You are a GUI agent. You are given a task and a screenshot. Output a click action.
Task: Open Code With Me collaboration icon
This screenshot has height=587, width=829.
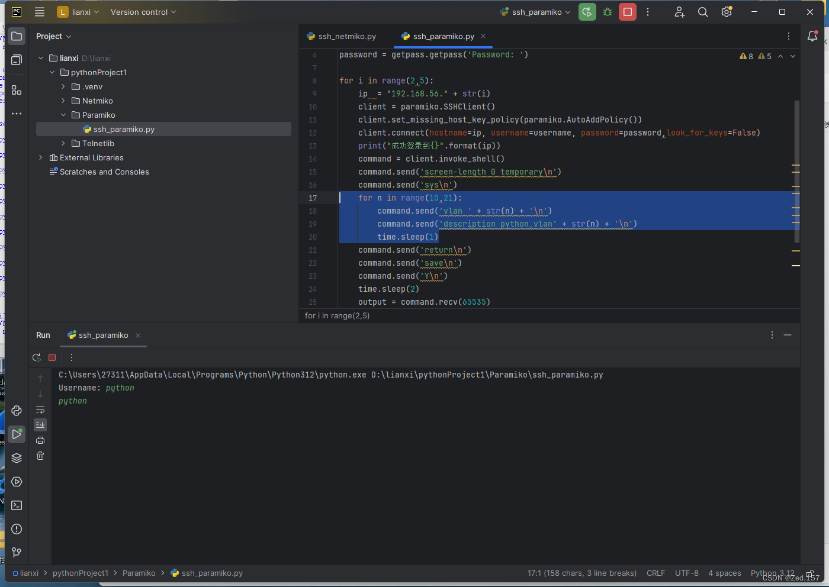tap(679, 11)
